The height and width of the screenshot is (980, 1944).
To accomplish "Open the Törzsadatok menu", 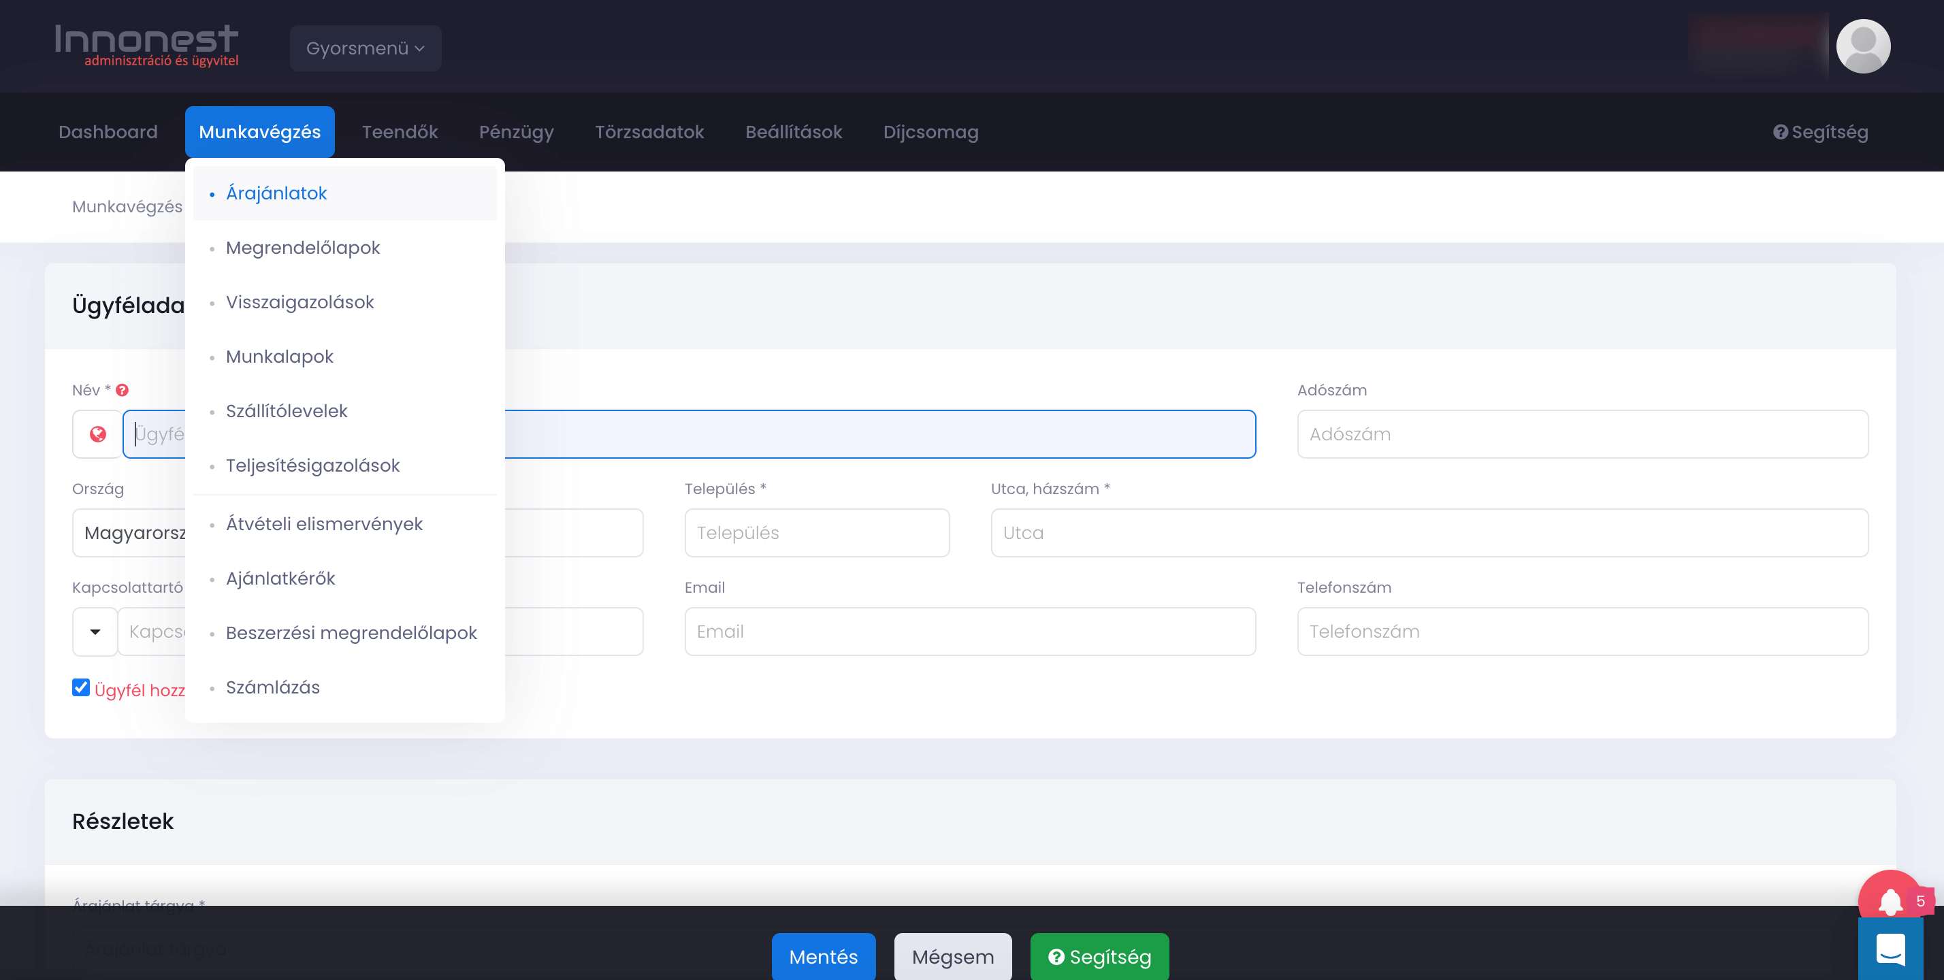I will point(649,132).
